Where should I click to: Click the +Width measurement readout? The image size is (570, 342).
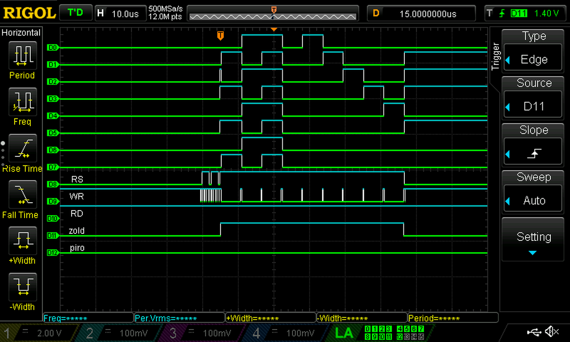pos(271,318)
